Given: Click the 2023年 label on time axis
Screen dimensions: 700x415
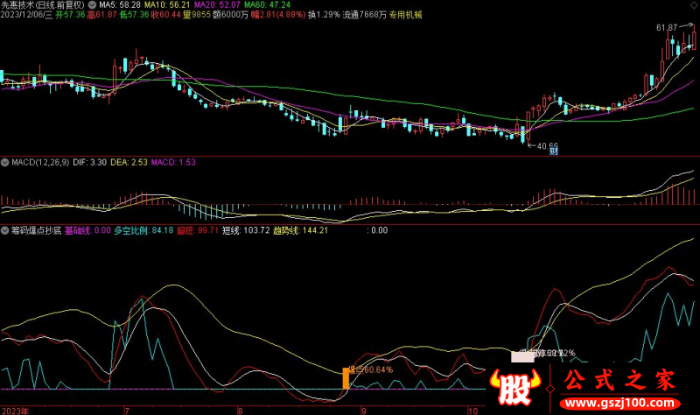Looking at the screenshot, I should pyautogui.click(x=15, y=409).
